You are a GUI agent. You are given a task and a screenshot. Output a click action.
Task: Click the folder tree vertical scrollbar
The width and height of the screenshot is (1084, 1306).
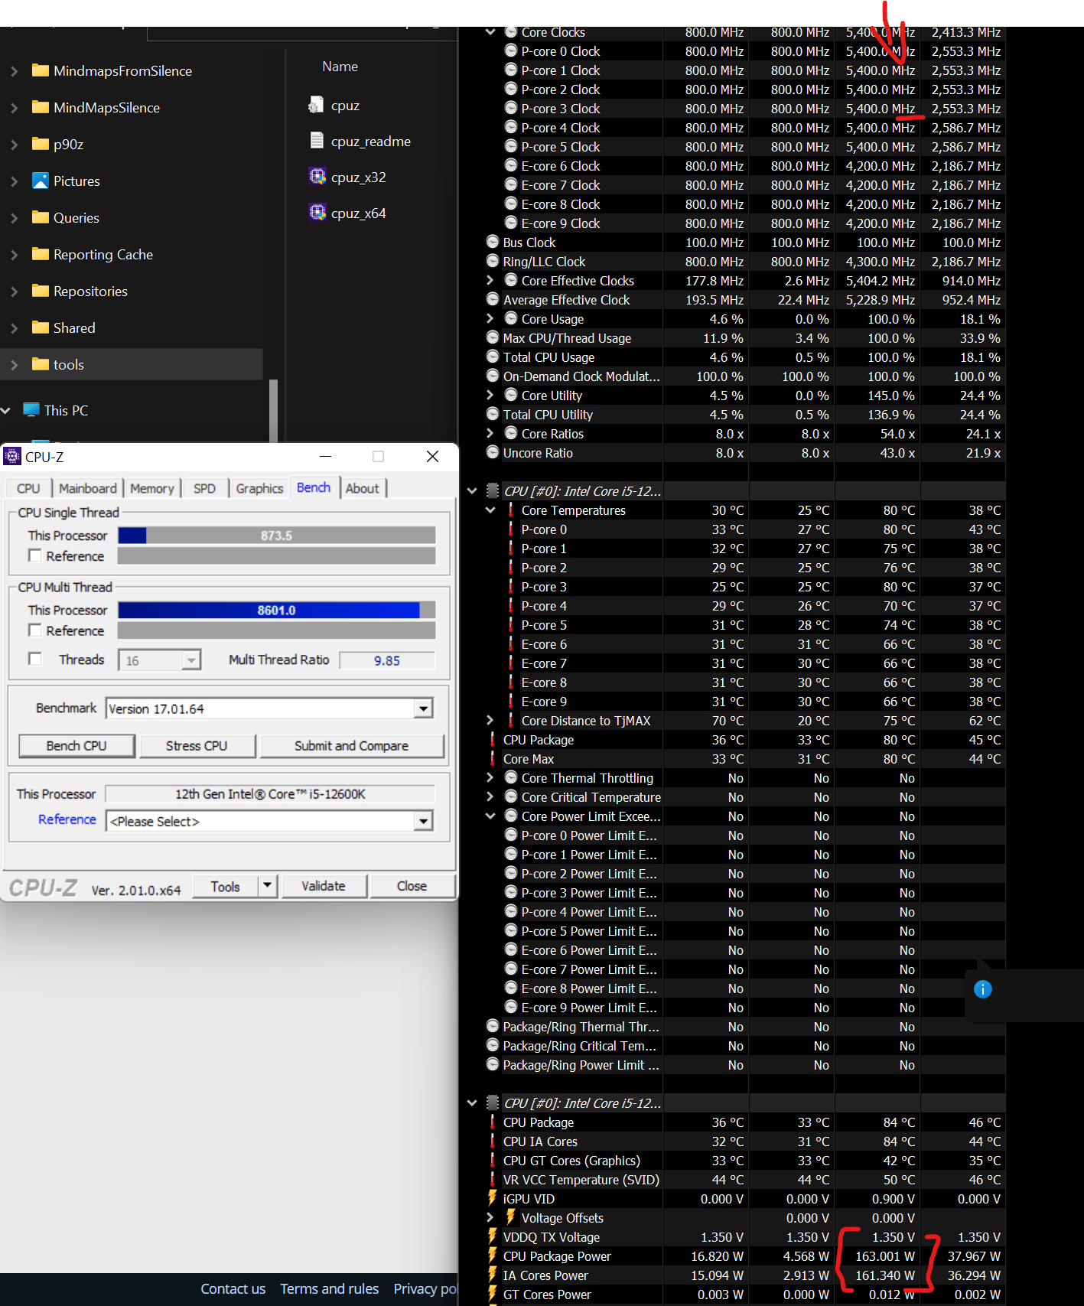(x=273, y=409)
